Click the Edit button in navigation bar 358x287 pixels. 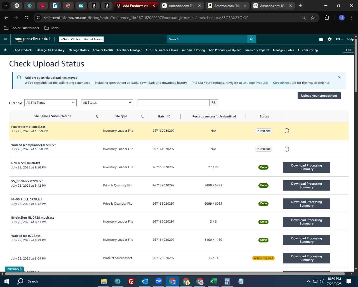click(348, 50)
